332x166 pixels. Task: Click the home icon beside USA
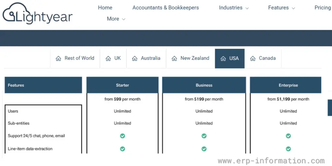tap(223, 58)
